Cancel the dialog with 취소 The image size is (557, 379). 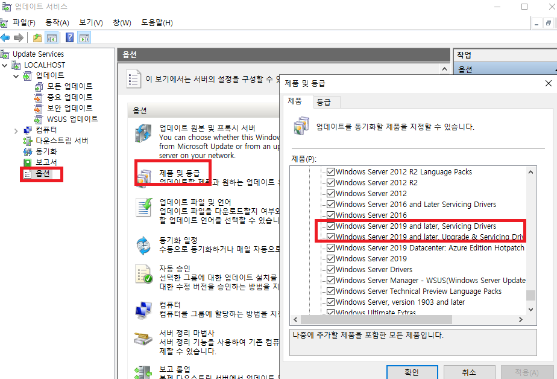click(x=469, y=372)
